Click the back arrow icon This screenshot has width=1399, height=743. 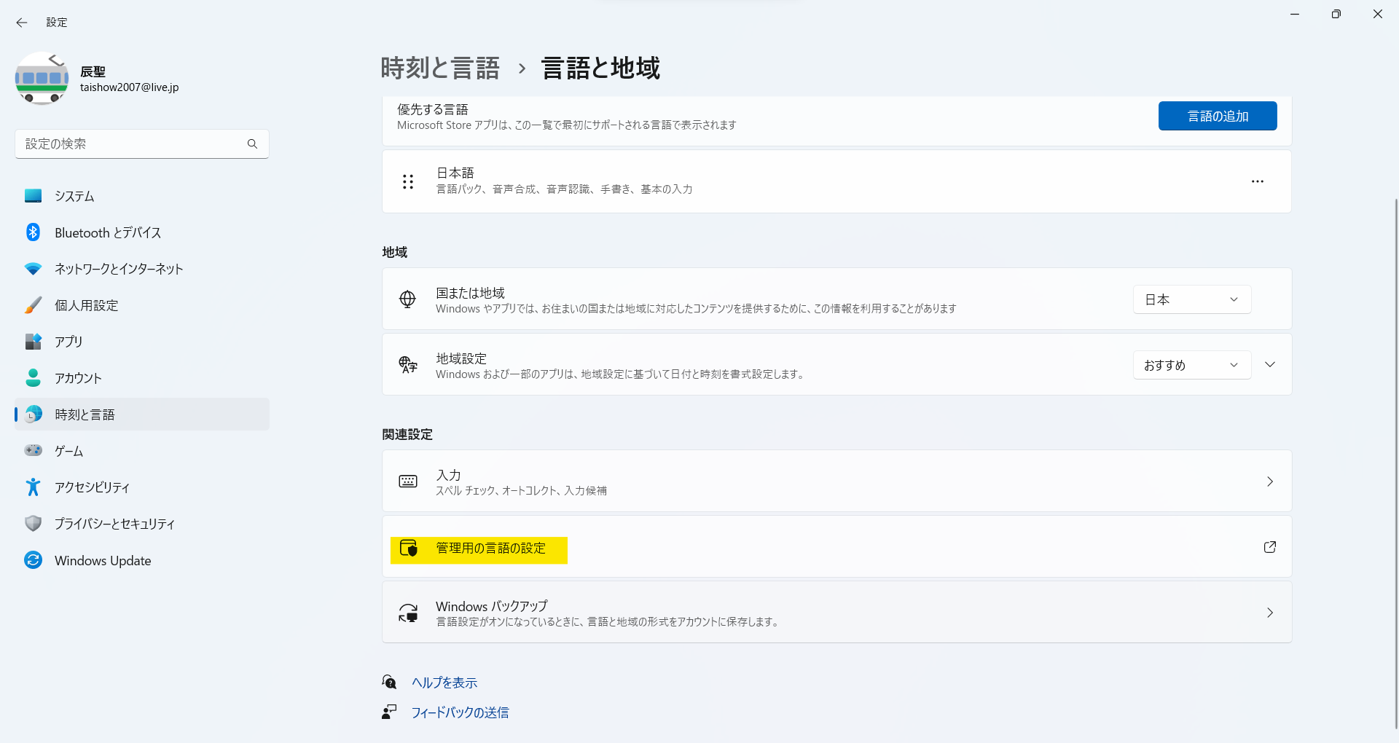pyautogui.click(x=22, y=23)
